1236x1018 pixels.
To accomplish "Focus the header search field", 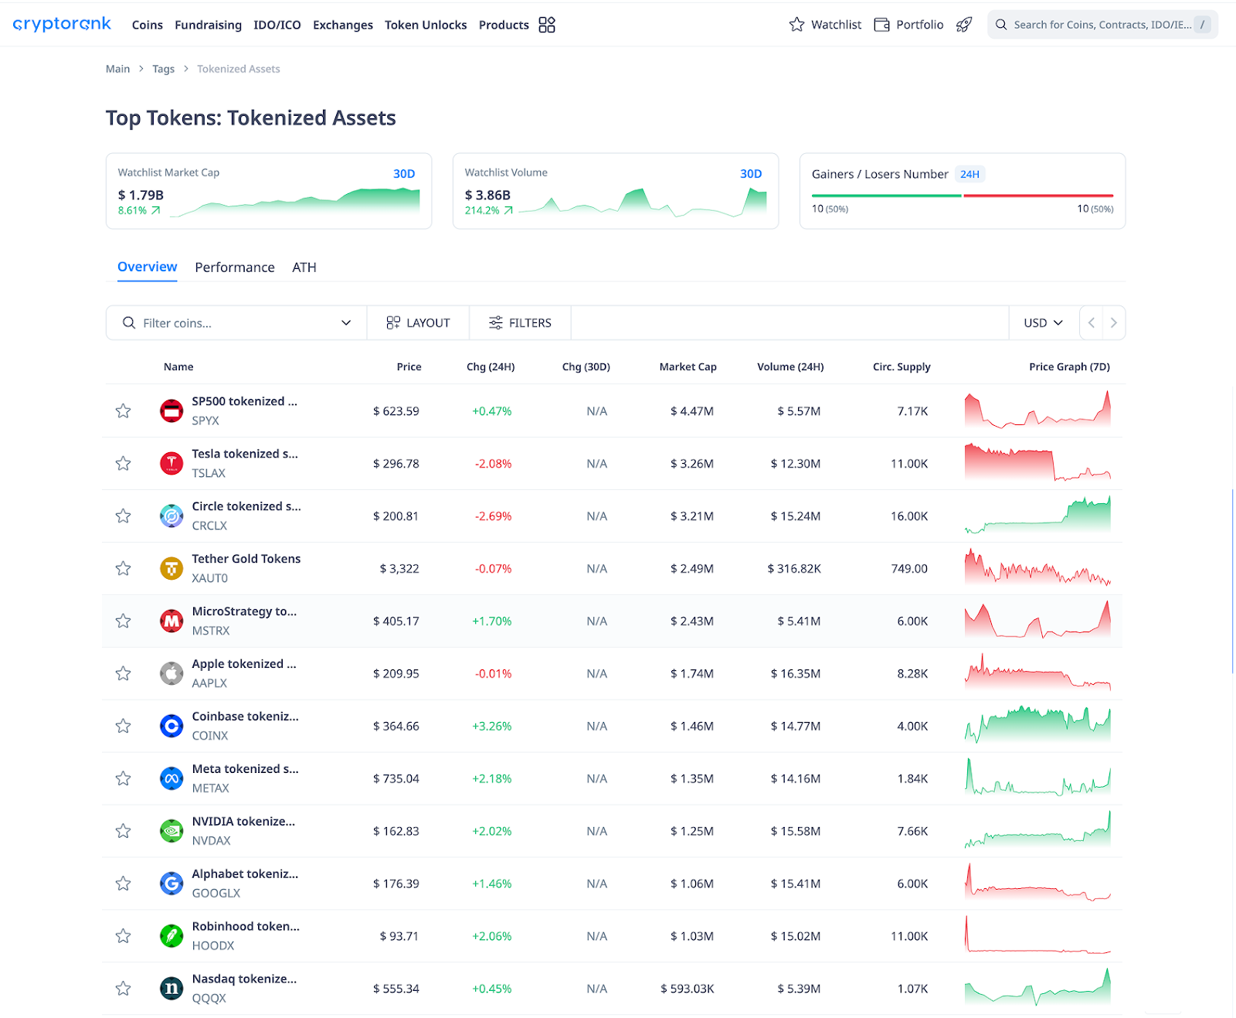I will [x=1102, y=25].
